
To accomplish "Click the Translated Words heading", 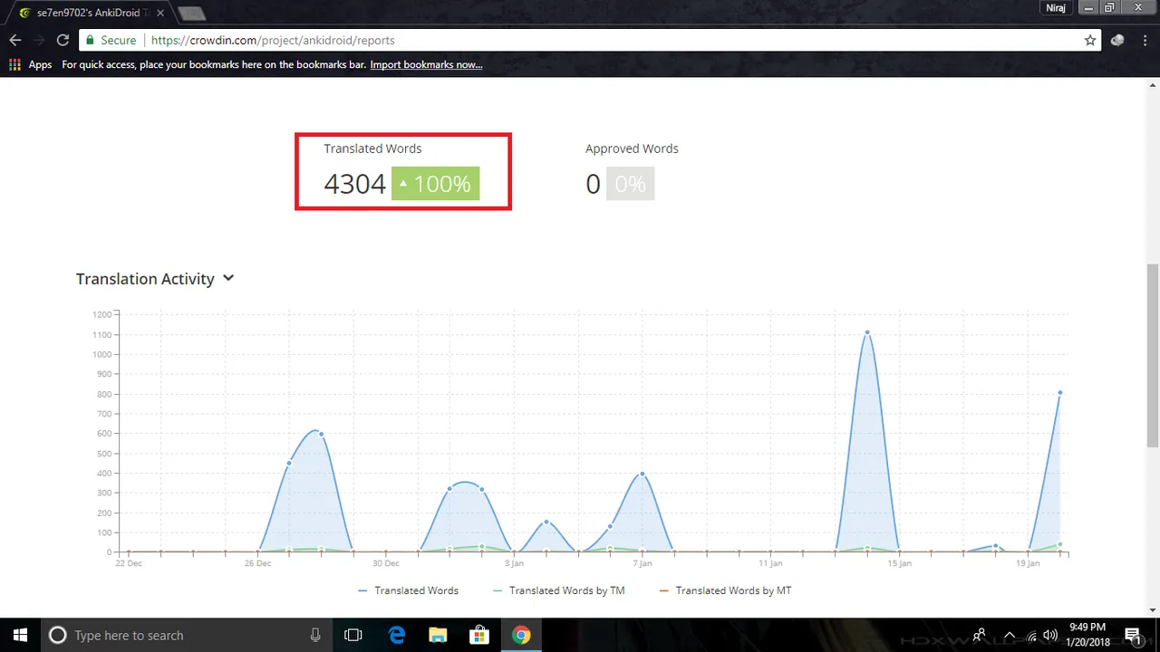I will [372, 149].
